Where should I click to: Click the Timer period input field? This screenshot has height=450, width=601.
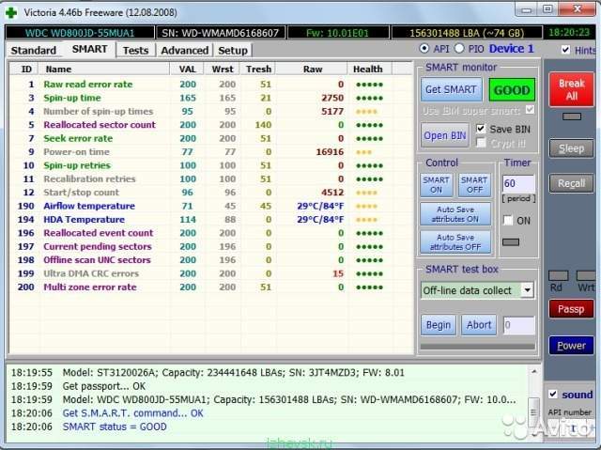coord(517,183)
